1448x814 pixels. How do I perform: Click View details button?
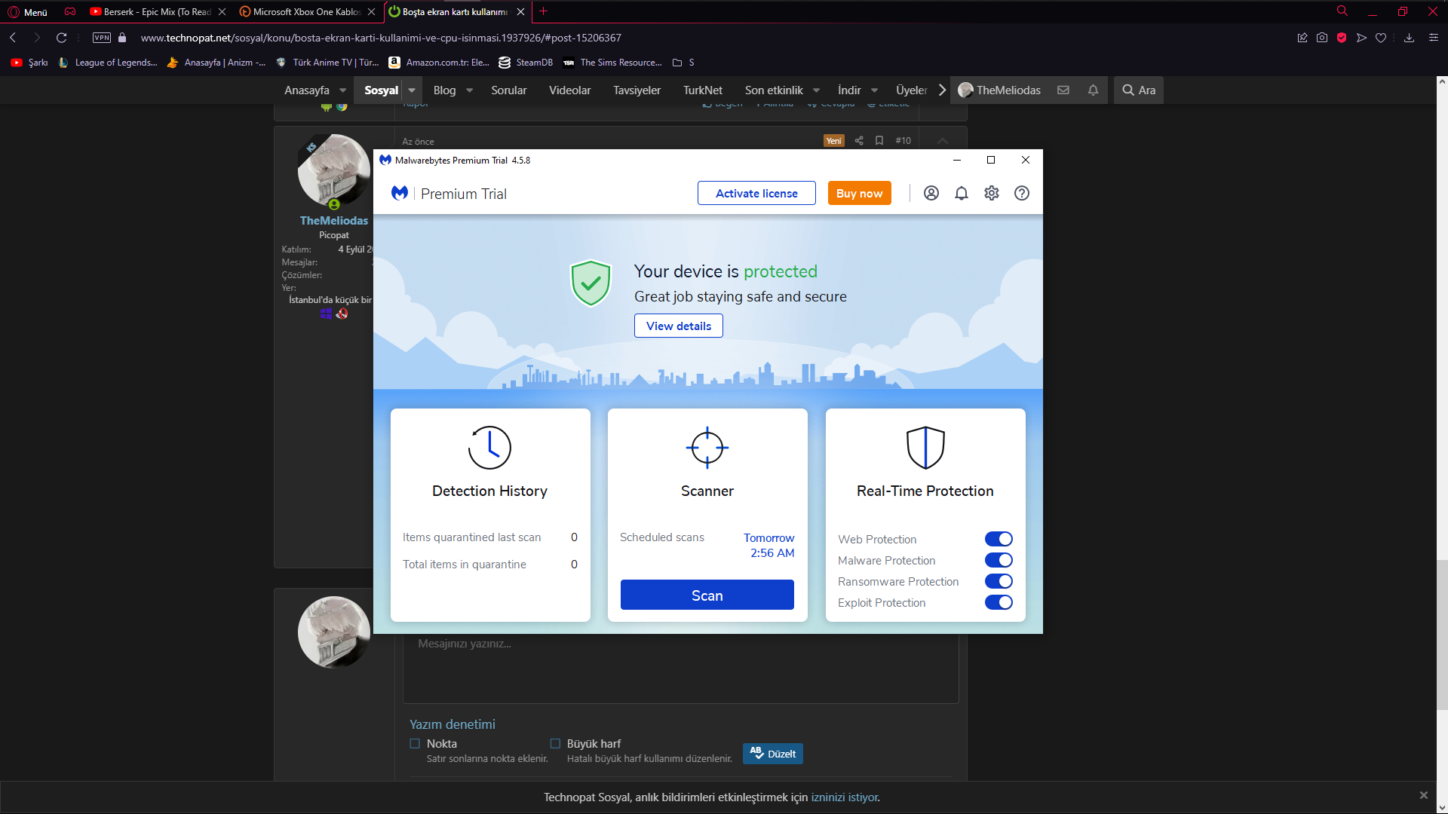(678, 326)
